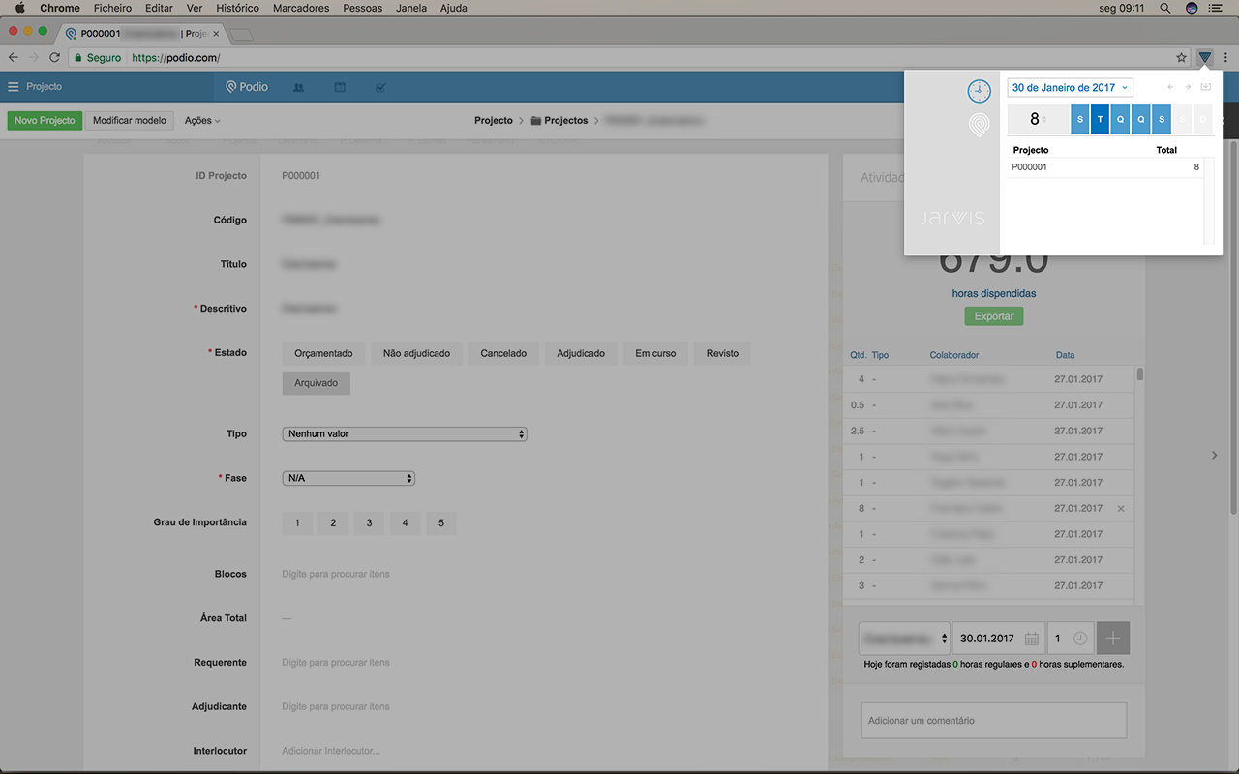Set Estado to Adjudicado

click(x=581, y=353)
